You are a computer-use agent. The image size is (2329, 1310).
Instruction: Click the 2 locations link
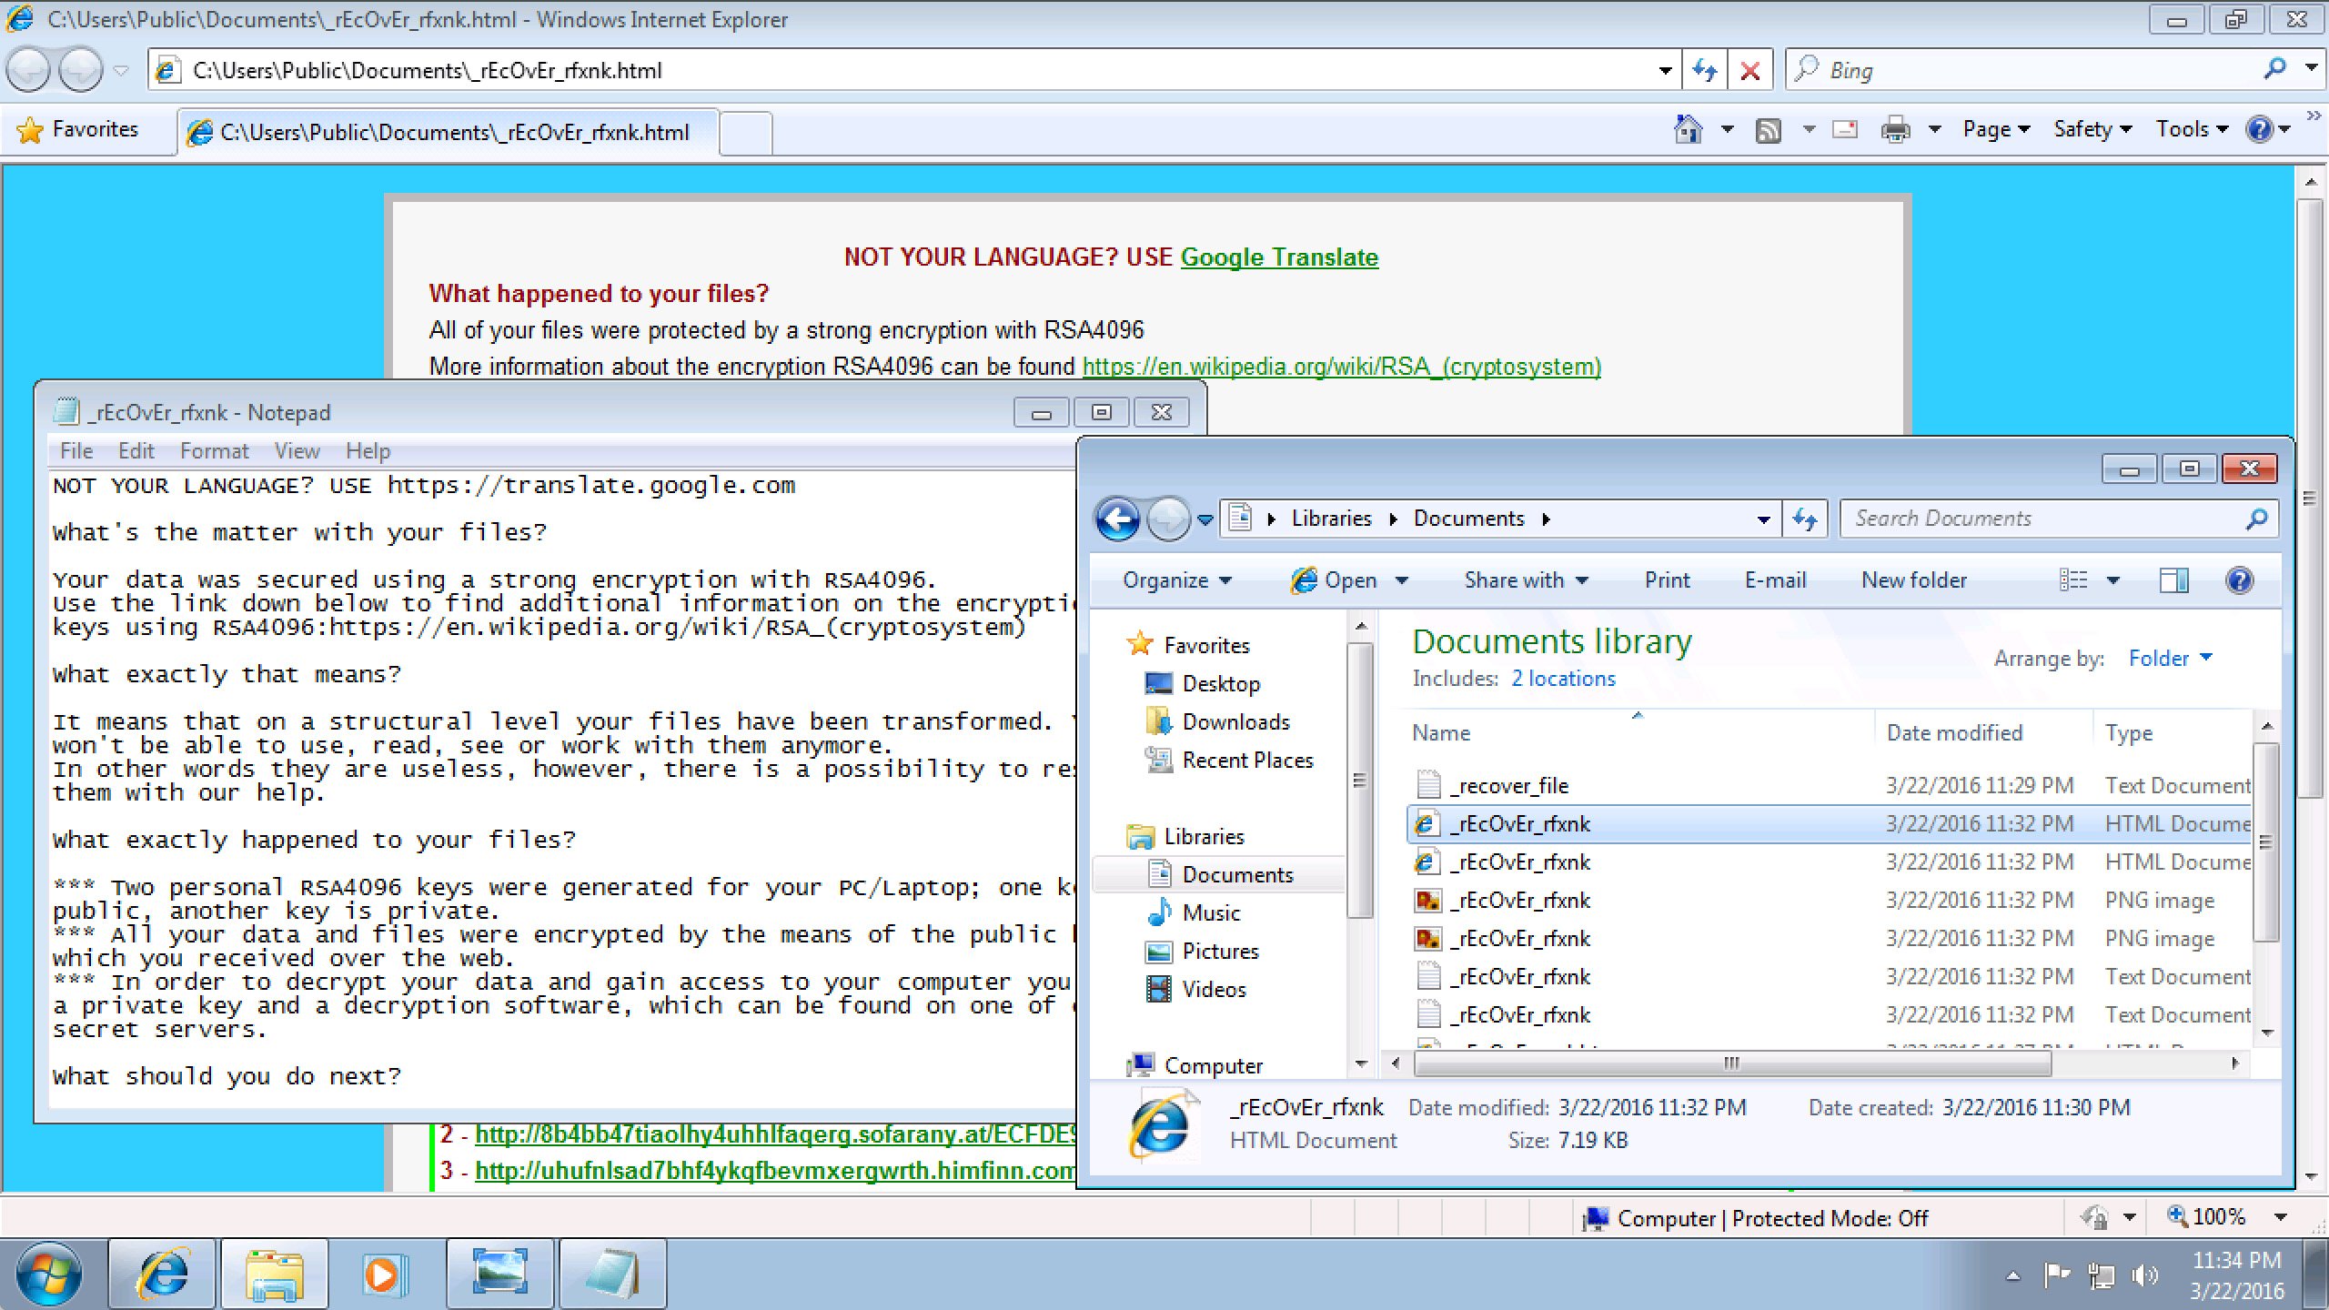(1563, 679)
